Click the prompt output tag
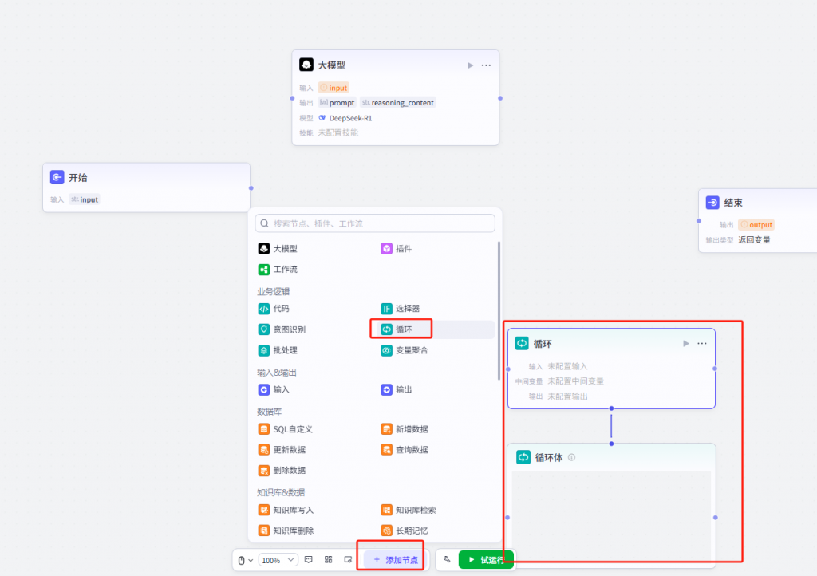 click(x=337, y=103)
